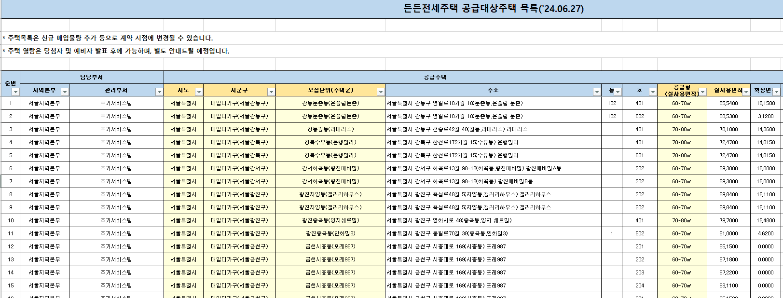The width and height of the screenshot is (783, 298).
Task: Select row 1 확장면적 12.1500 cell
Action: pos(766,103)
